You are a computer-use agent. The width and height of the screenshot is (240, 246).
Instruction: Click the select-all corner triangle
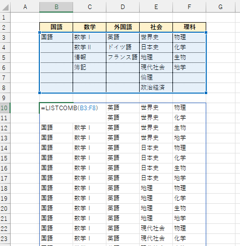click(x=6, y=7)
